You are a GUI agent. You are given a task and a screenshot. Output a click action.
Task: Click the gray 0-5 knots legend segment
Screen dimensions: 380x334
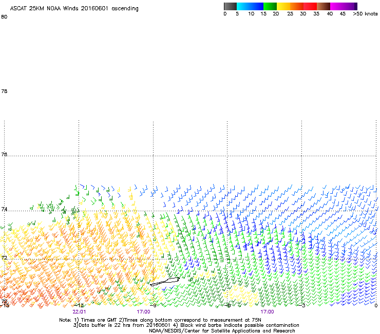[230, 6]
